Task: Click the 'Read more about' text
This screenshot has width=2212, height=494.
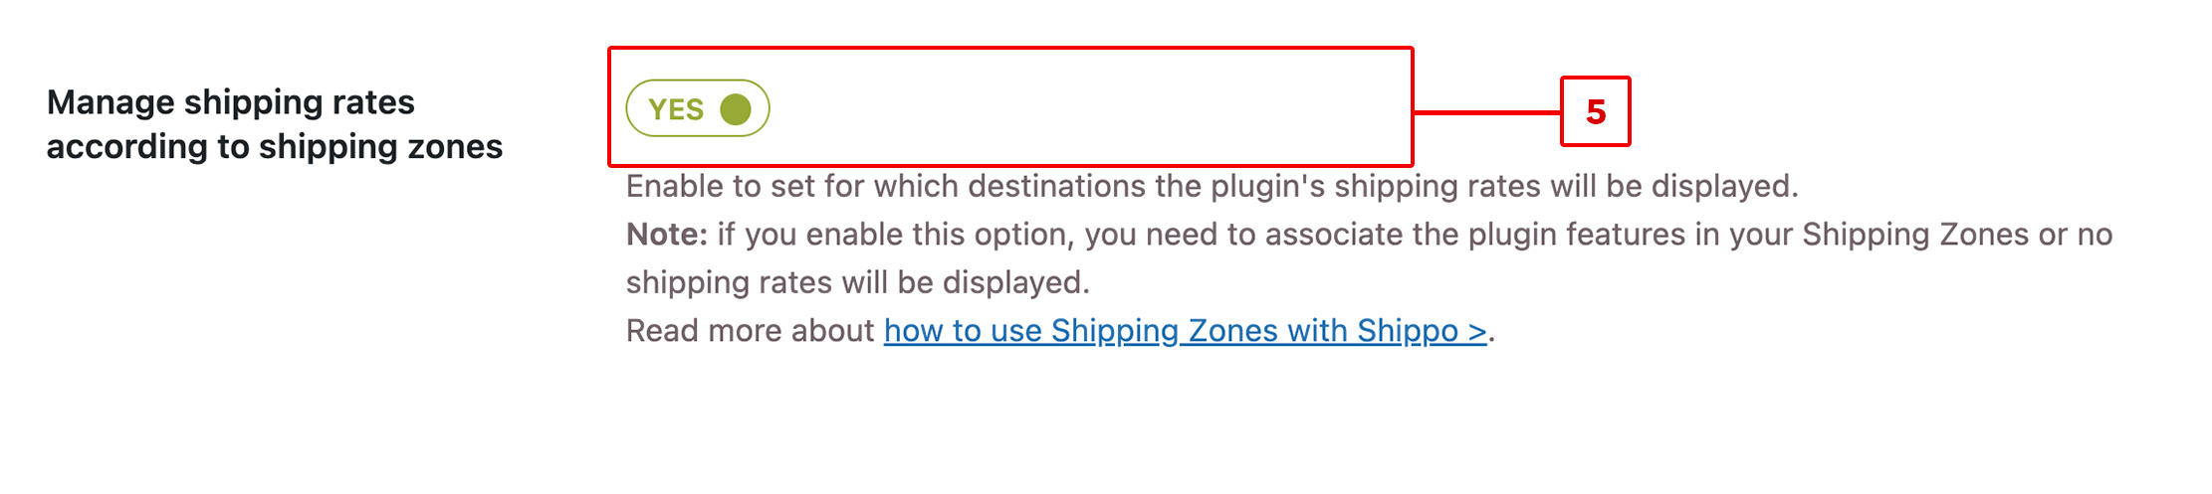Action: click(750, 331)
